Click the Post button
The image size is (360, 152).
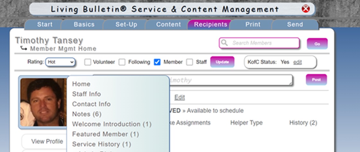(x=316, y=80)
